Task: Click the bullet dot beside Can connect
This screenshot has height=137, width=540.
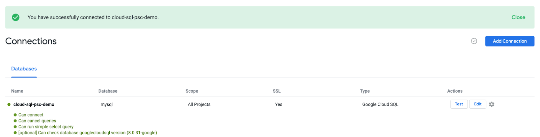Action: pos(15,115)
